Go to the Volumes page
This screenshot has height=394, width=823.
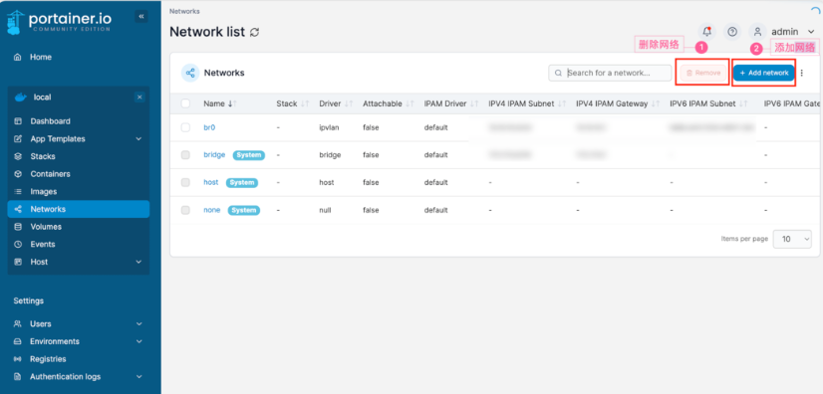tap(46, 227)
